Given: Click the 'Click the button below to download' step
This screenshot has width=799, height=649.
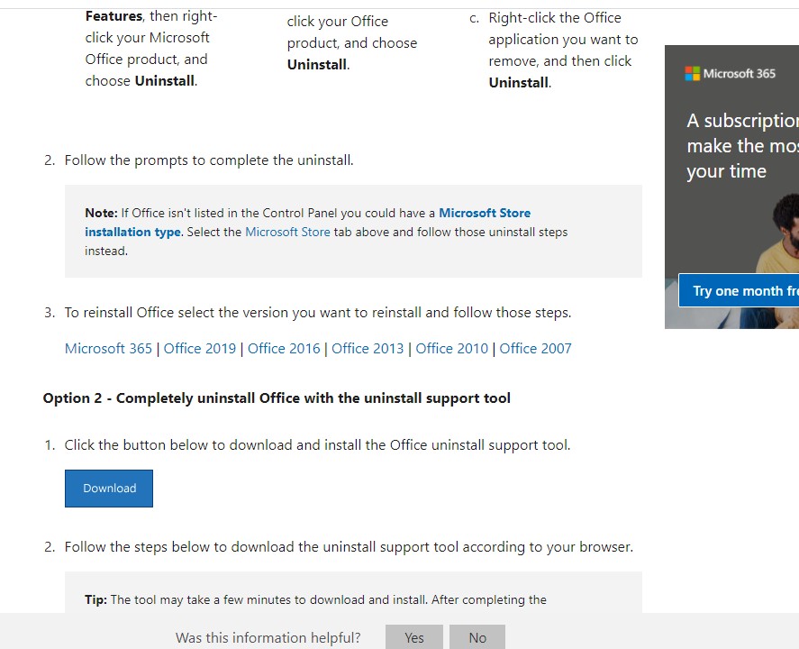Looking at the screenshot, I should [x=317, y=445].
